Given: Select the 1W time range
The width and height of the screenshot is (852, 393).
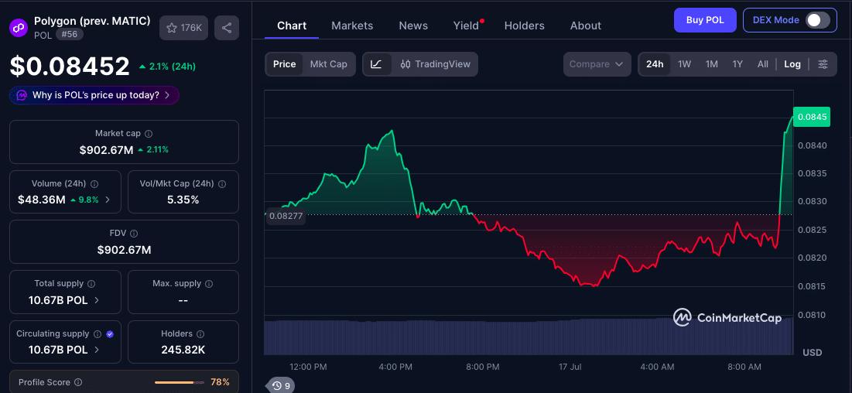Looking at the screenshot, I should 684,64.
